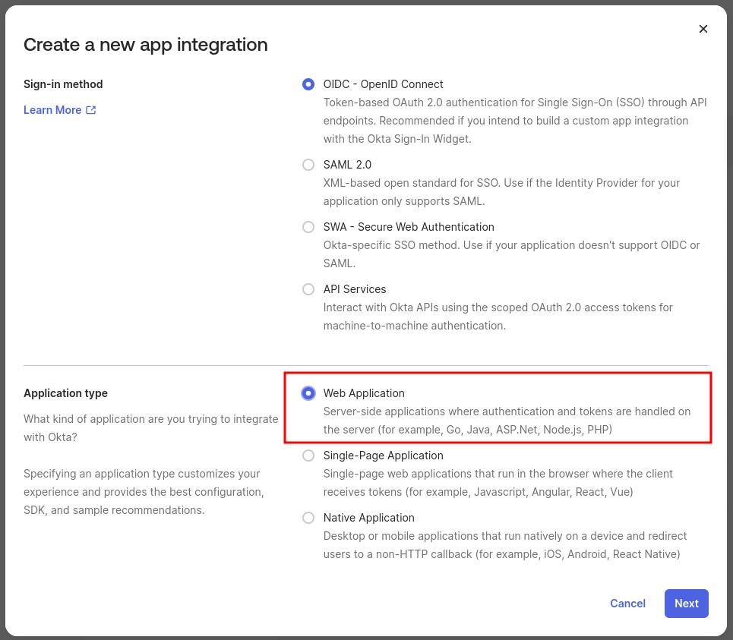The image size is (733, 640).
Task: Cancel the new app integration
Action: click(x=627, y=603)
